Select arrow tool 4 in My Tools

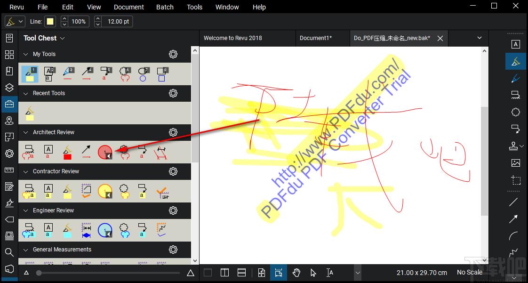(x=87, y=74)
